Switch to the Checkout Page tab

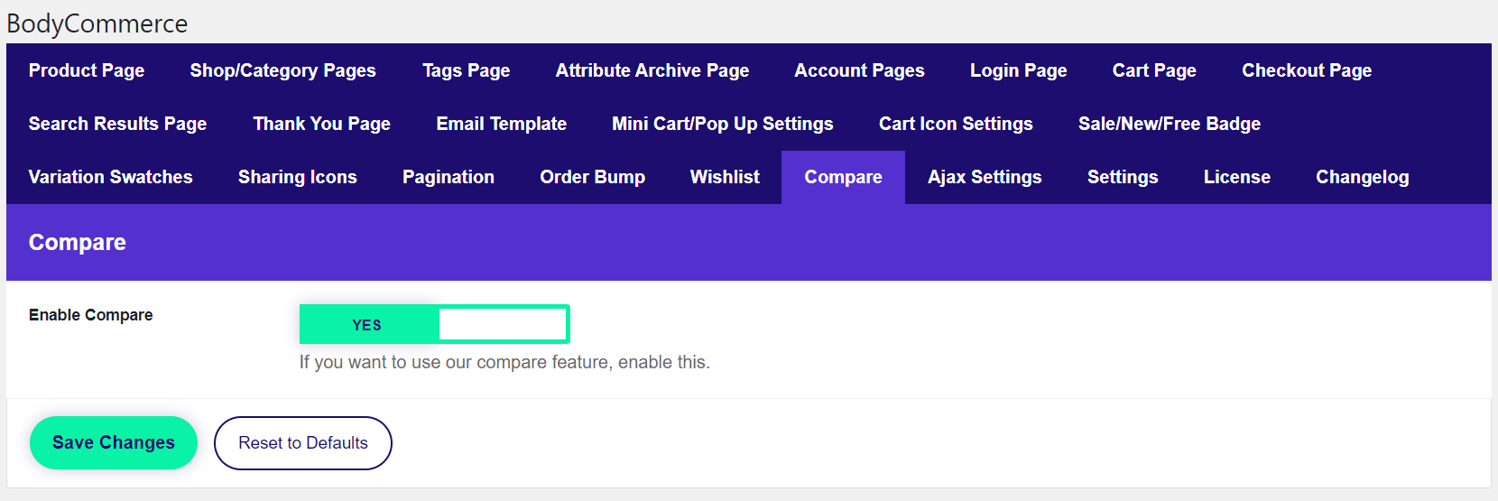(x=1306, y=70)
